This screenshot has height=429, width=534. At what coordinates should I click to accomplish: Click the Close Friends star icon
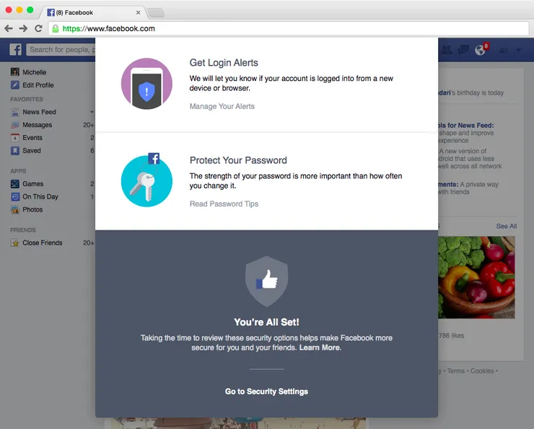point(14,243)
